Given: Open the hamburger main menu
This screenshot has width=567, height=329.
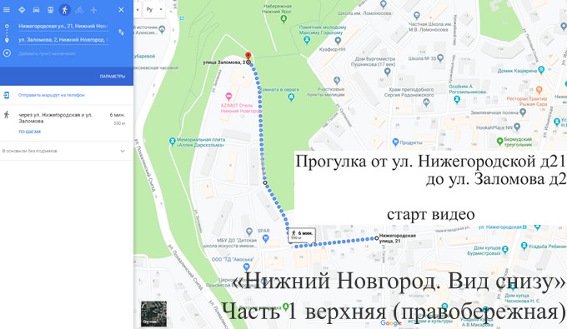Looking at the screenshot, I should click(7, 10).
